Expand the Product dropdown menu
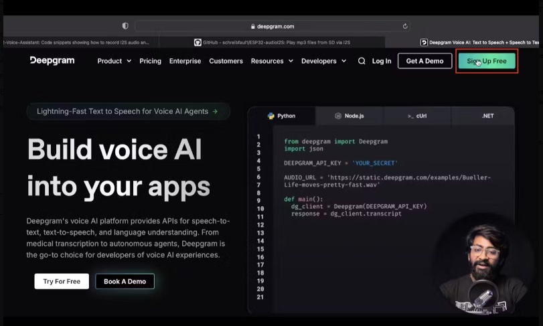Image resolution: width=543 pixels, height=326 pixels. pos(114,61)
